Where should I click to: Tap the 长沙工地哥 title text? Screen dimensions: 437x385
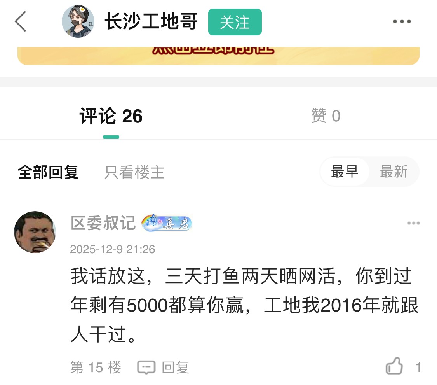151,21
